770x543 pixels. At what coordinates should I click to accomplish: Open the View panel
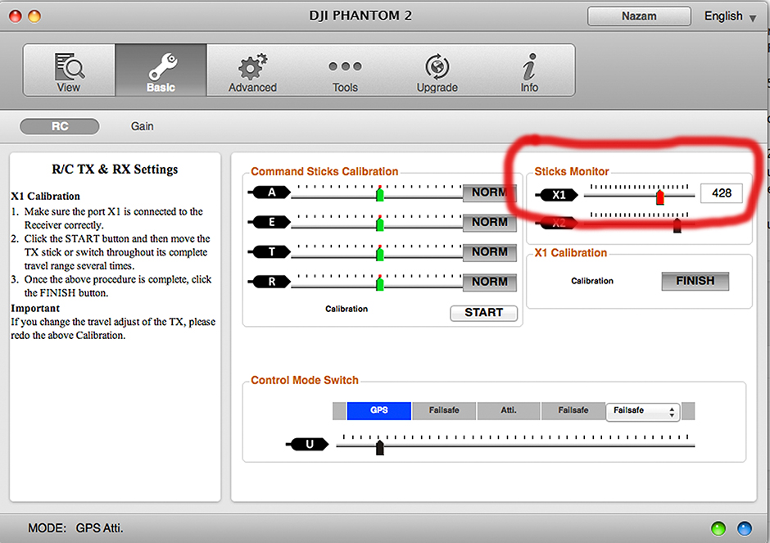pyautogui.click(x=69, y=70)
